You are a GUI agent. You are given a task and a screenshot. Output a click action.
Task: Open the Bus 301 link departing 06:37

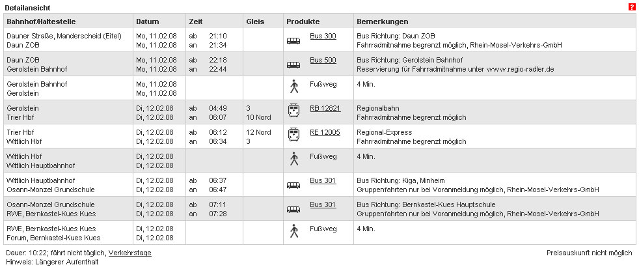[323, 180]
